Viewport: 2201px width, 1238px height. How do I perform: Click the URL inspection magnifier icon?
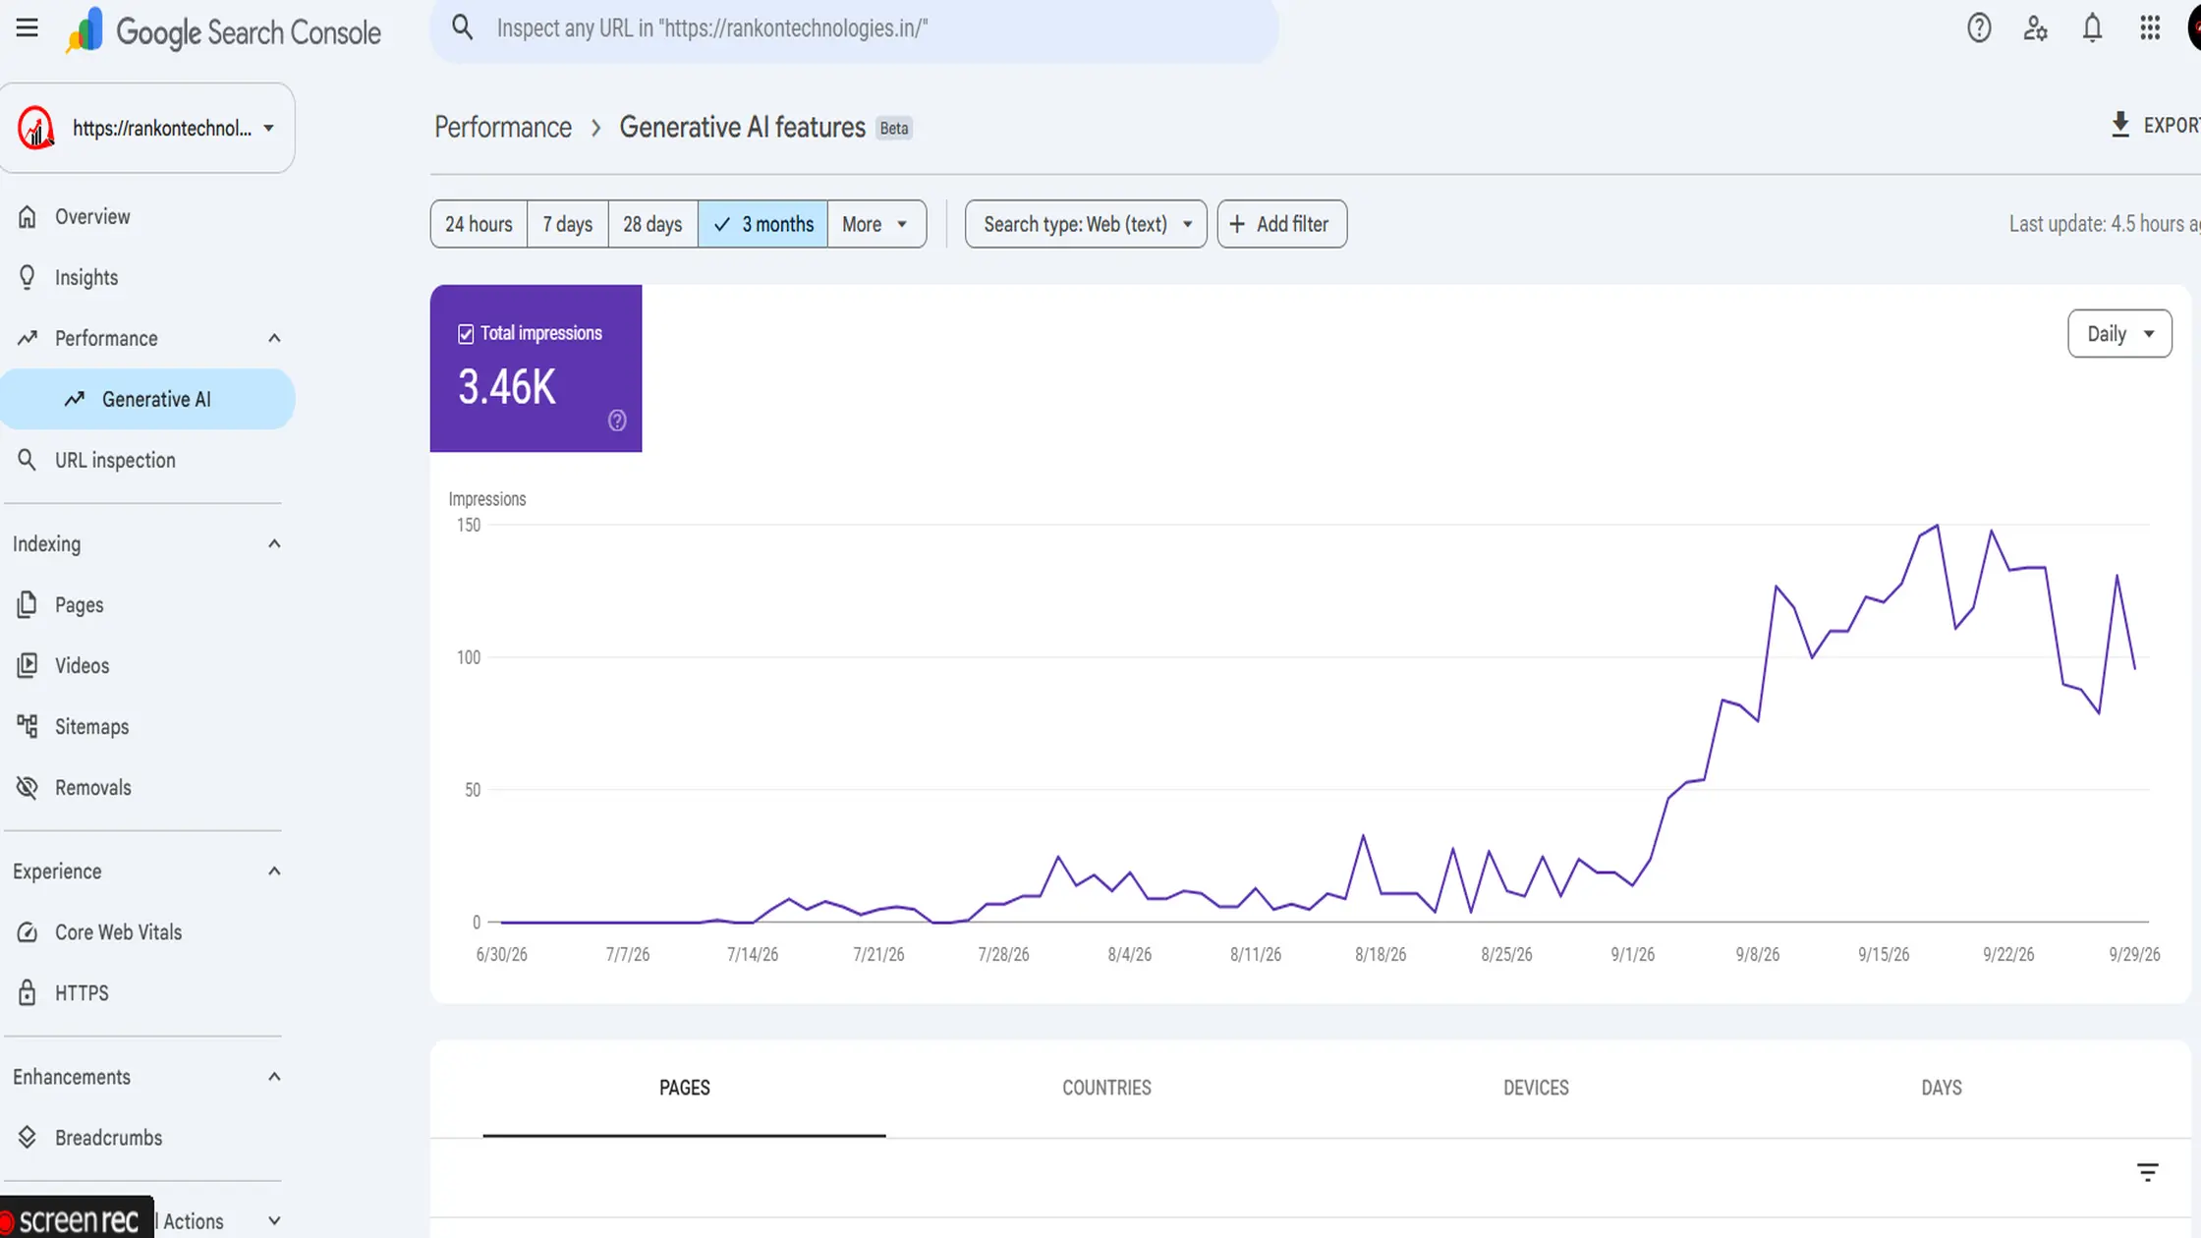pos(28,460)
